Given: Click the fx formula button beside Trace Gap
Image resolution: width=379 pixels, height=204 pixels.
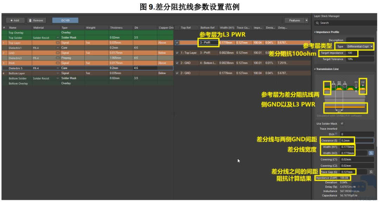Looking at the screenshot, I should point(371,172).
